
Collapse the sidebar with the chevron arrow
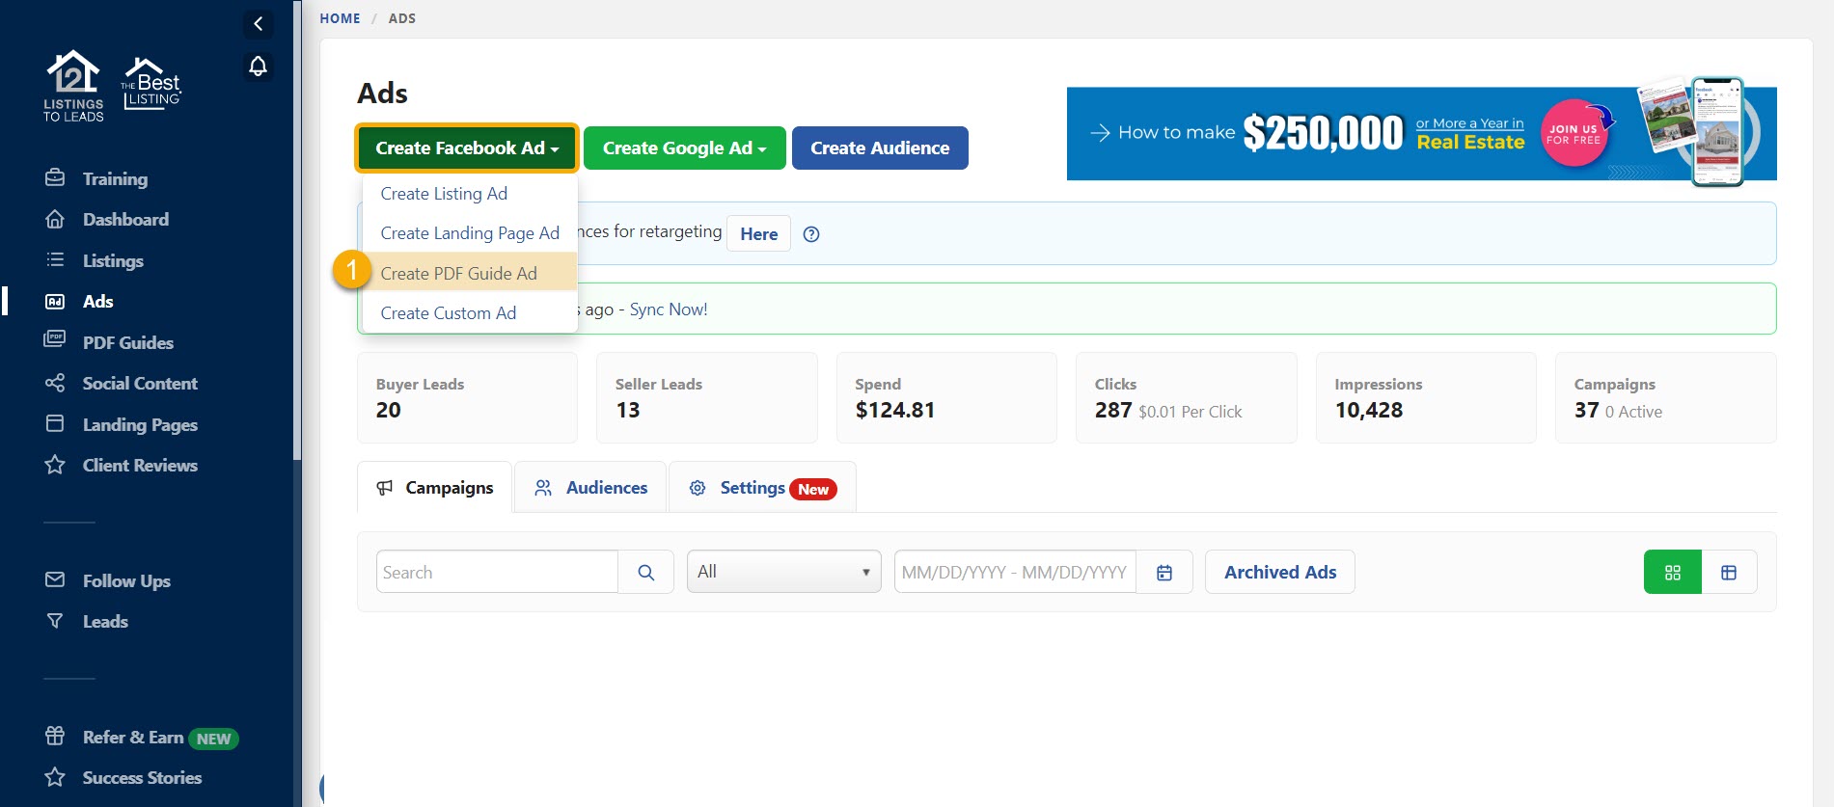pos(258,24)
